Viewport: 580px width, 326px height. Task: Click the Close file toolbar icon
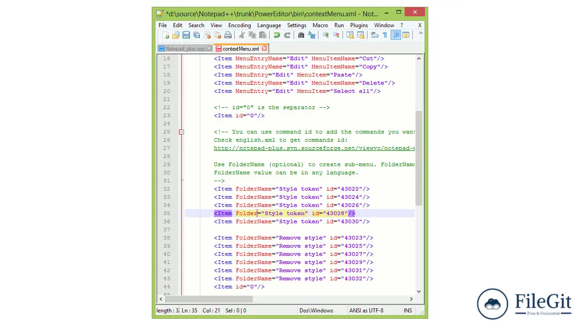coord(207,35)
